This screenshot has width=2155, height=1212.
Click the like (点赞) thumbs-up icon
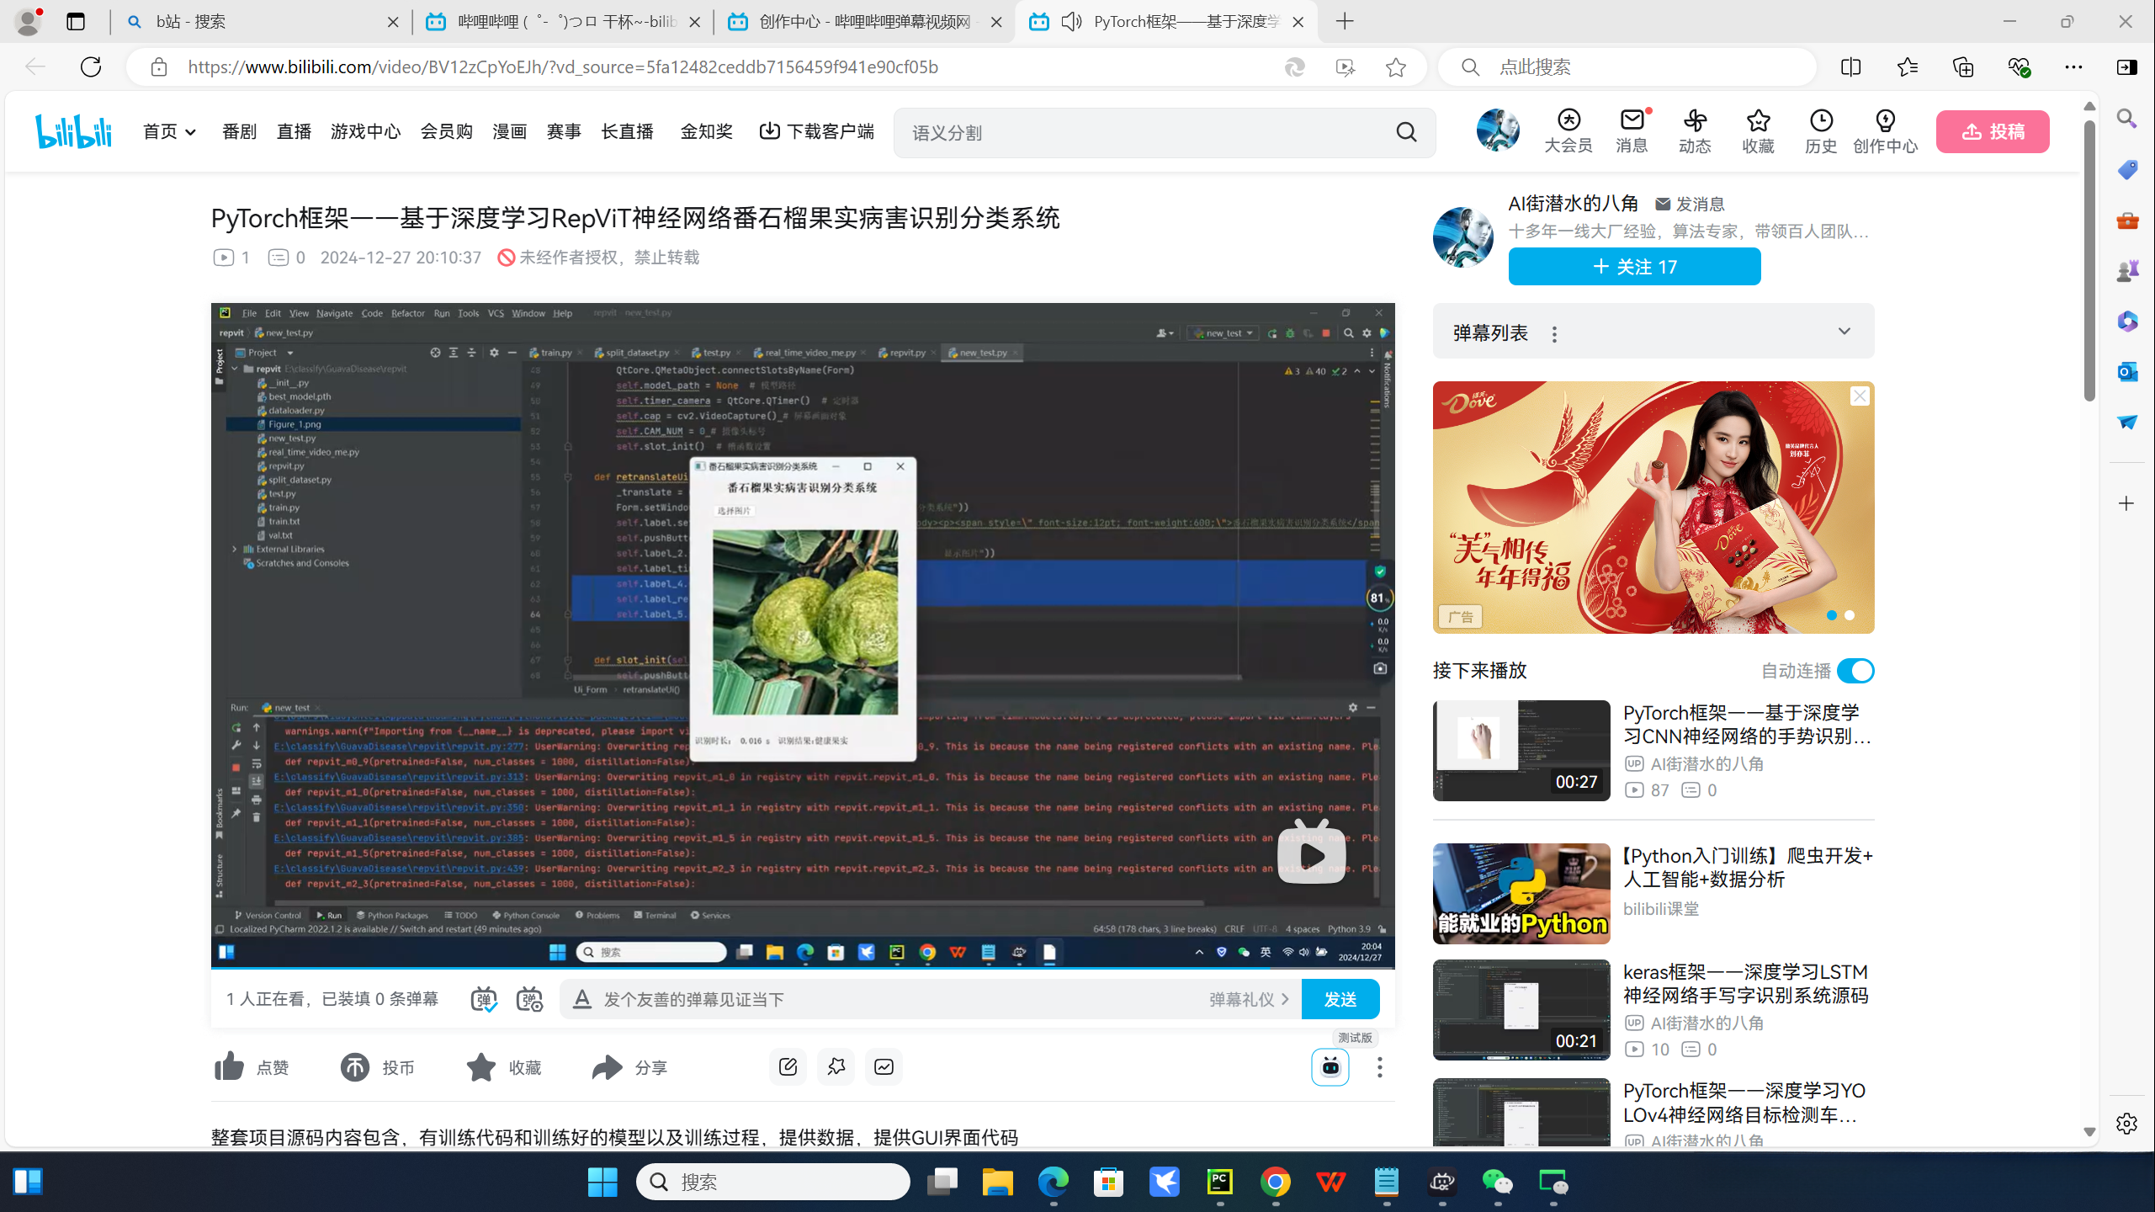pos(229,1066)
